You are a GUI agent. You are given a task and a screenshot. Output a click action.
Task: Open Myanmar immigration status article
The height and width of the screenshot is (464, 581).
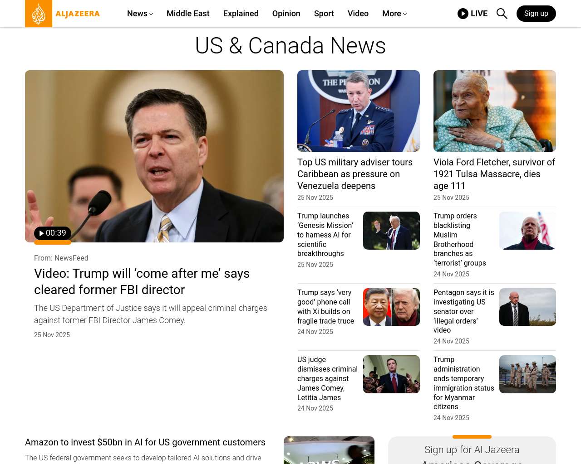464,383
